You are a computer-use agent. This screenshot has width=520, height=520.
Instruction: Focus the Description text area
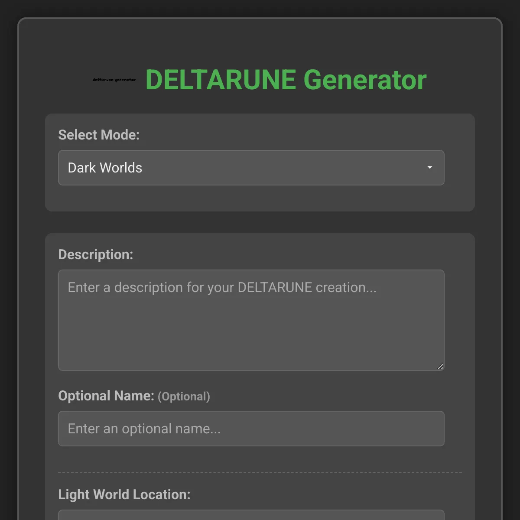(x=251, y=320)
